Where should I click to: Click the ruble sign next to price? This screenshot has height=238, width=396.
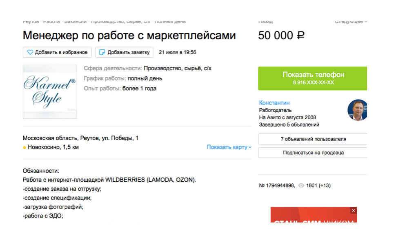point(300,36)
